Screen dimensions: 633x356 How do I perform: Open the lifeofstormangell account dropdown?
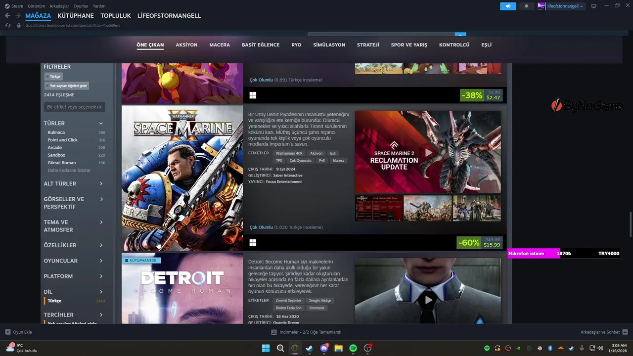point(561,6)
